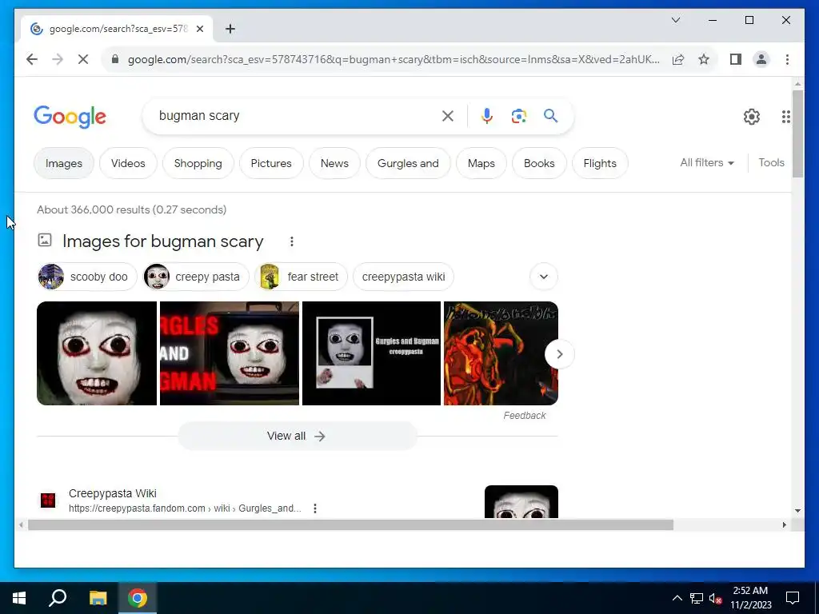Select the Gurgles and filter chip
The width and height of the screenshot is (819, 614).
tap(408, 163)
